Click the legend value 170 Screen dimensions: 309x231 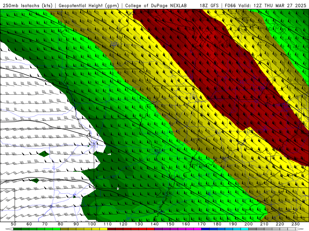point(202,224)
